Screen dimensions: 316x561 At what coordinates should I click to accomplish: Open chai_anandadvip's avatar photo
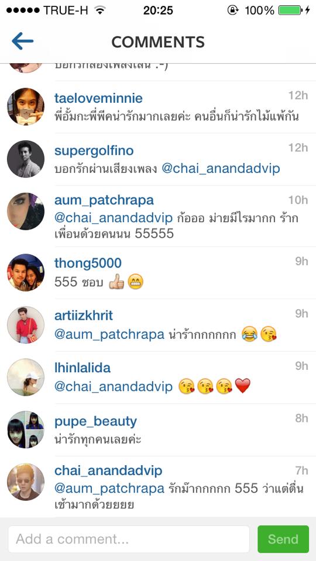click(x=26, y=482)
